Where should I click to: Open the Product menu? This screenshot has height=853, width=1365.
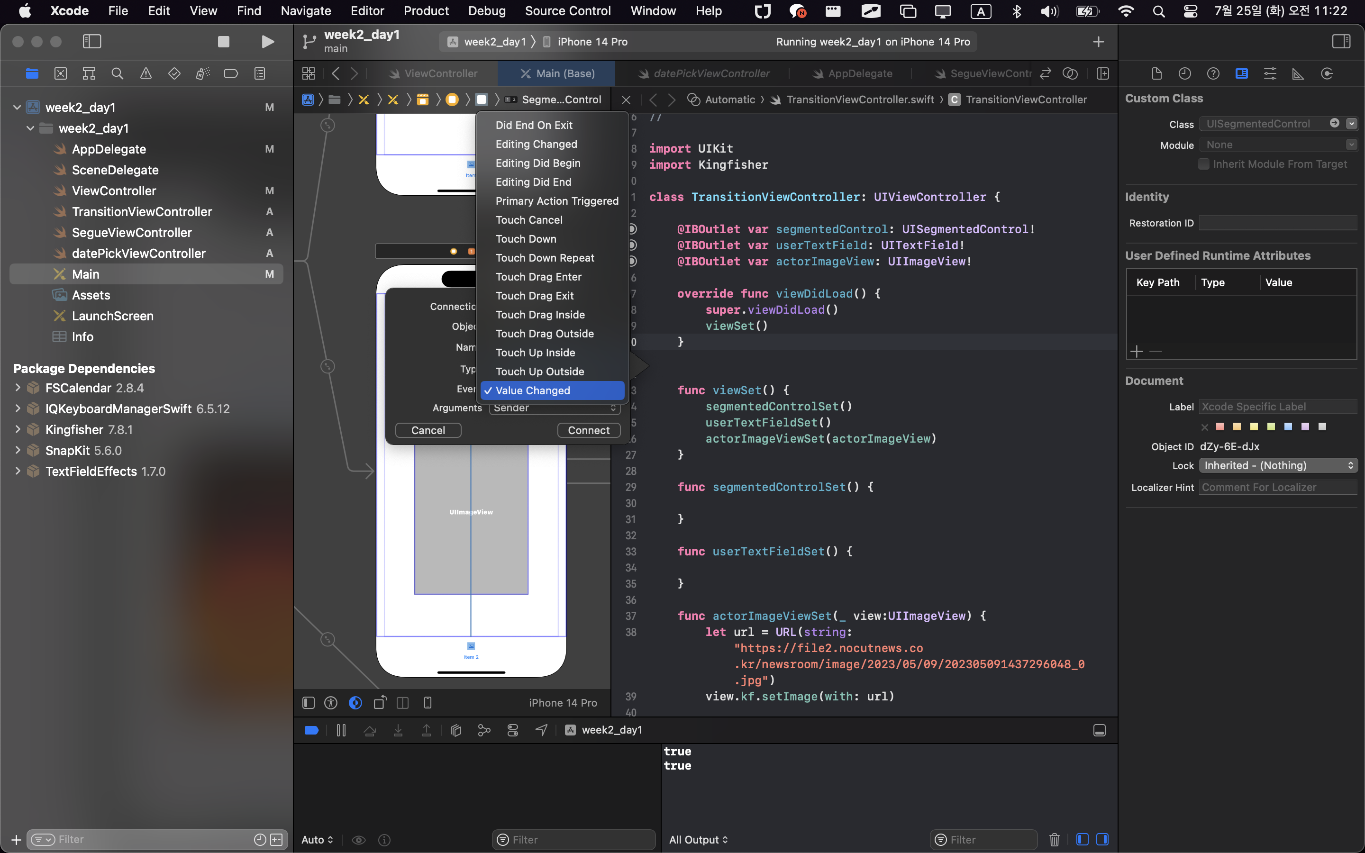[426, 11]
